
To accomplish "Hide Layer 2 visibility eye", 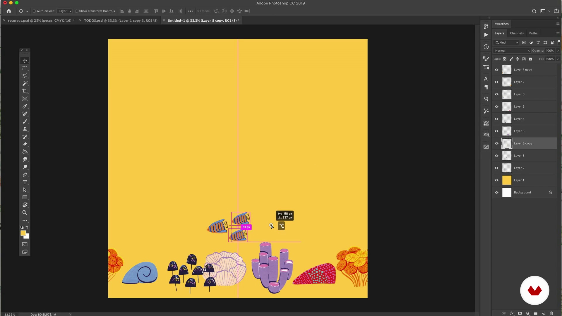I will 497,168.
